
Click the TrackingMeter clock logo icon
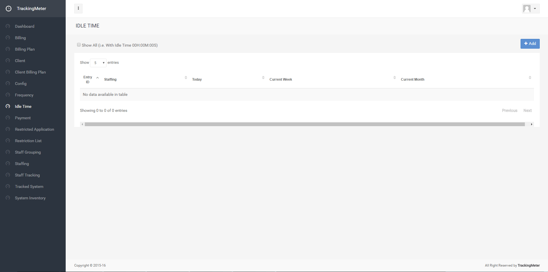coord(9,9)
